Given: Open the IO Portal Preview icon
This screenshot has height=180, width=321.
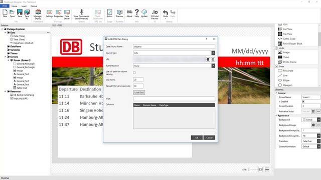Looking at the screenshot, I should coord(155,12).
